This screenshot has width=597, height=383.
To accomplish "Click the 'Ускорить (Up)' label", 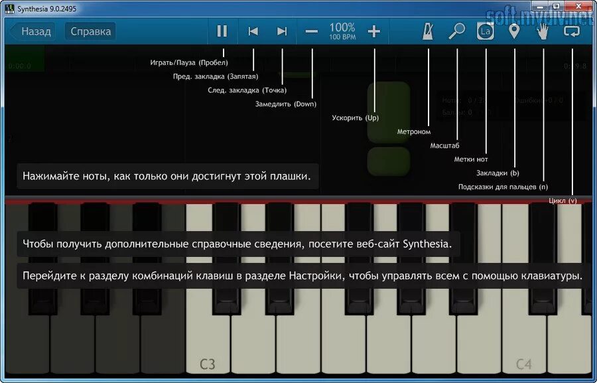I will pyautogui.click(x=356, y=117).
